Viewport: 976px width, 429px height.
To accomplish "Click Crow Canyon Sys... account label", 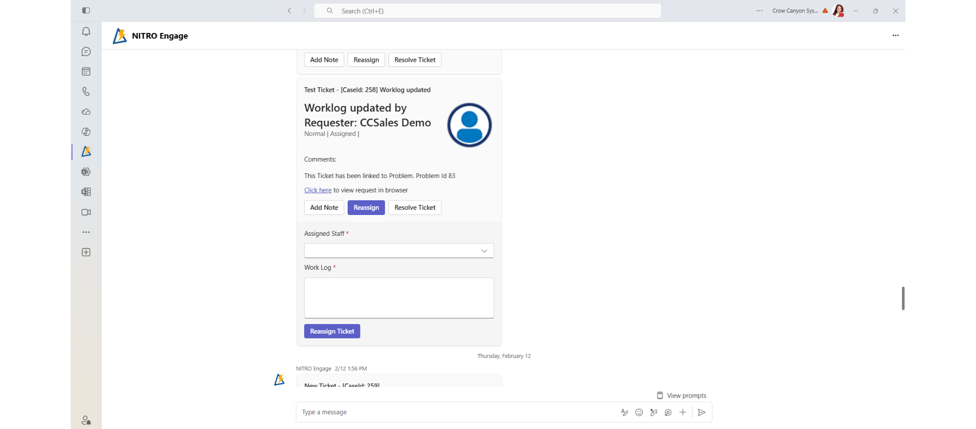I will (795, 11).
